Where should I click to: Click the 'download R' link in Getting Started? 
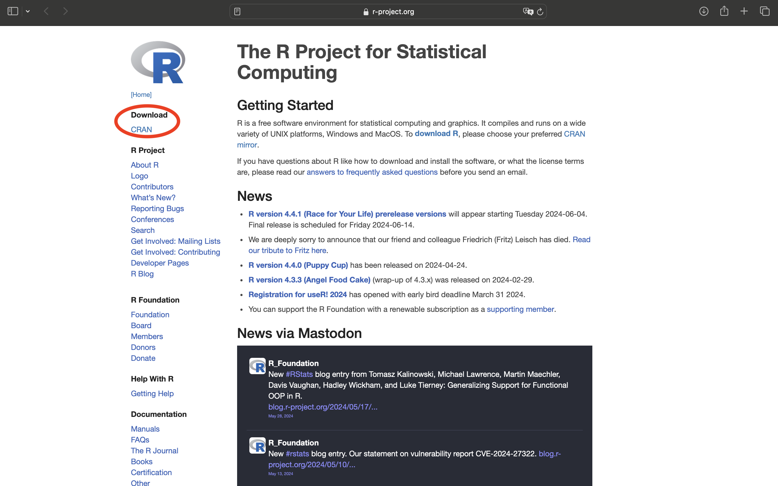(436, 134)
